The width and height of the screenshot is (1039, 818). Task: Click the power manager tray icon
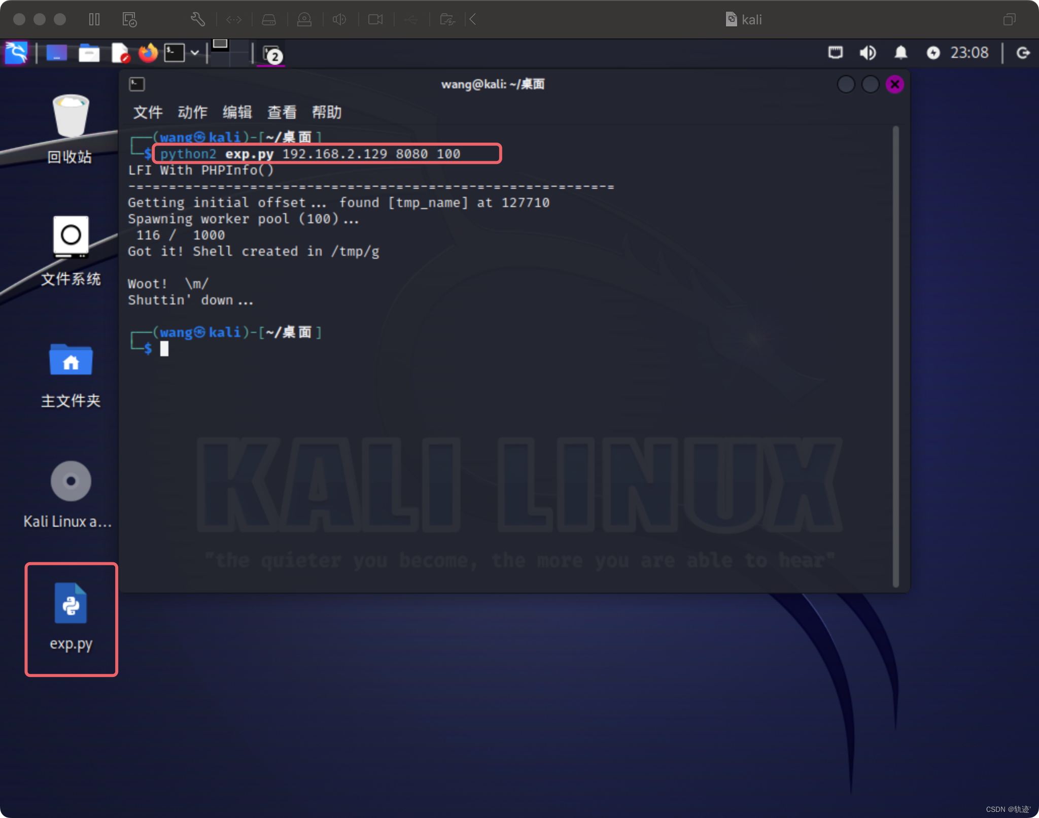[933, 53]
